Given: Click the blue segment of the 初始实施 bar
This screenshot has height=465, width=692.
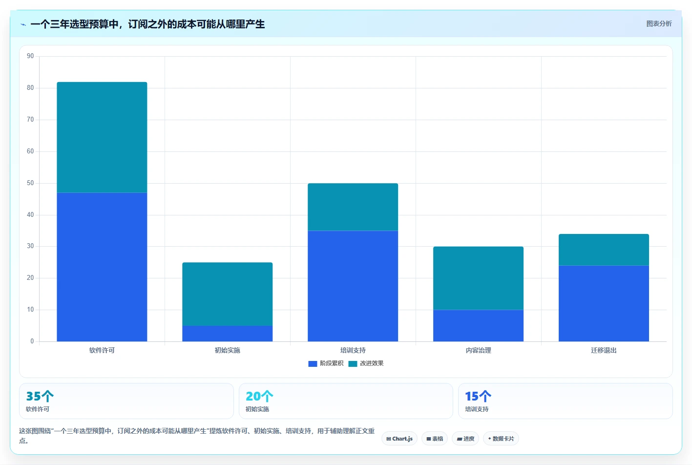Looking at the screenshot, I should [228, 334].
